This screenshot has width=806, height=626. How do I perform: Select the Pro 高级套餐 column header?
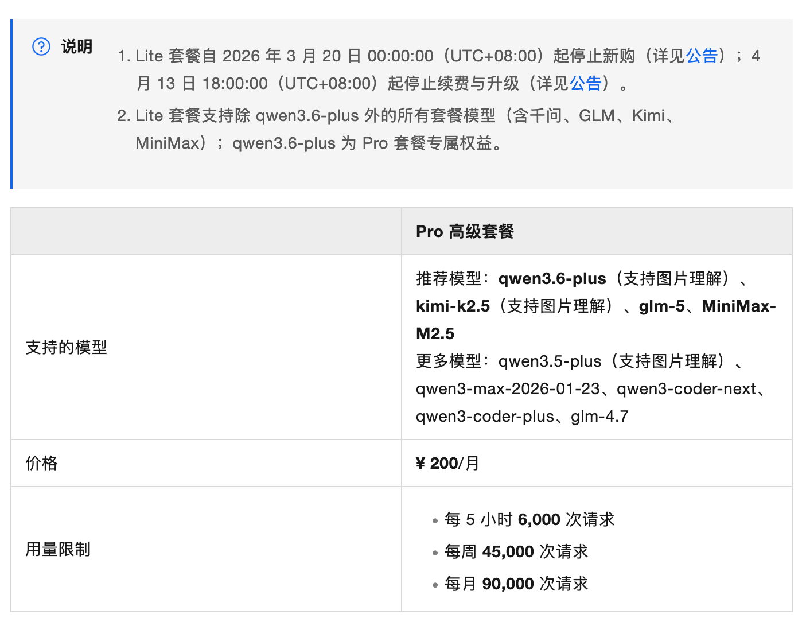click(x=465, y=232)
